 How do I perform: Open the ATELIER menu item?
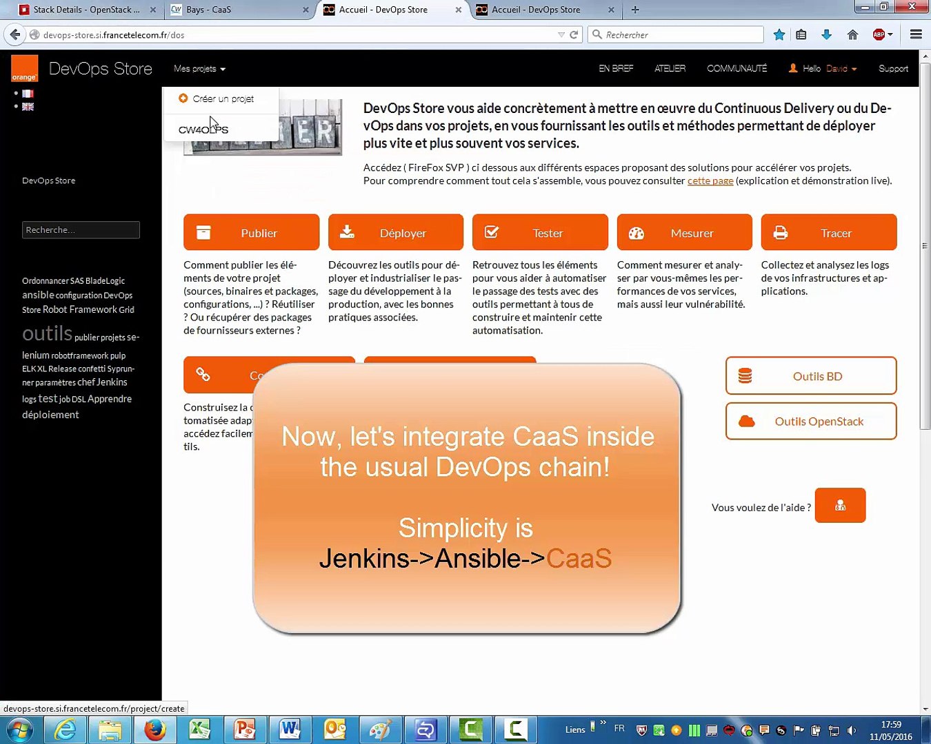click(670, 69)
